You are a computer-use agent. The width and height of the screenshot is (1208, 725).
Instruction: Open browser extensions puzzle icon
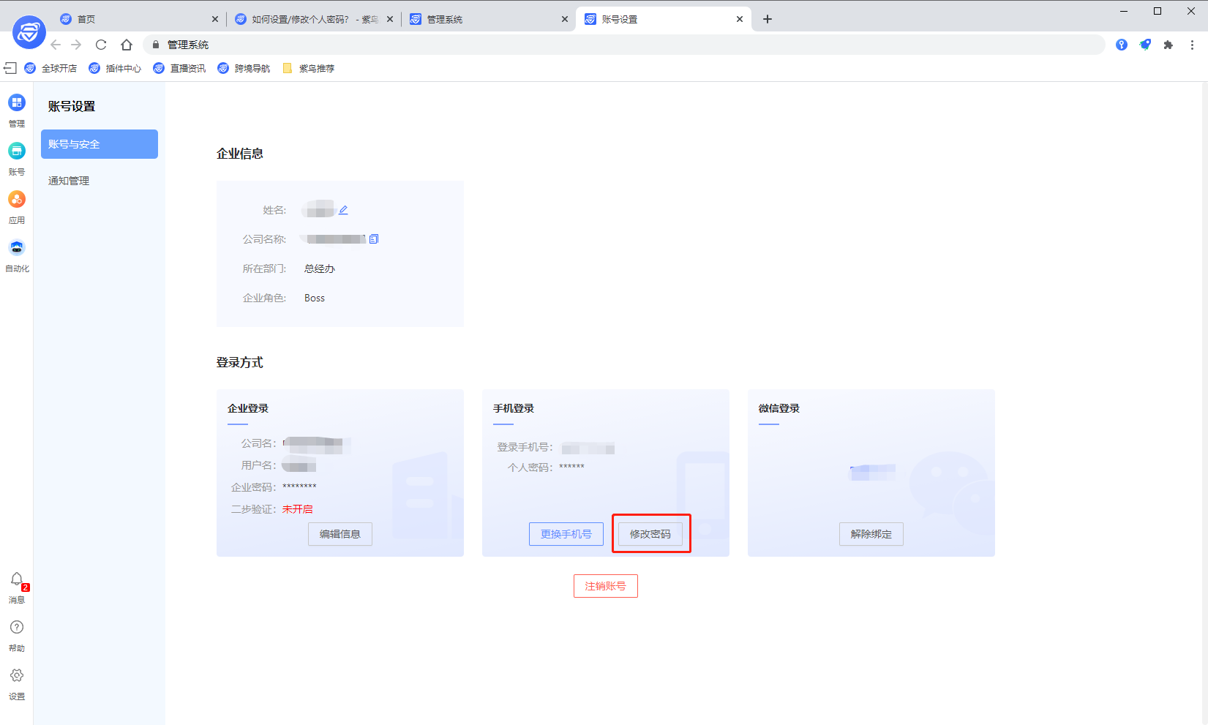point(1168,44)
